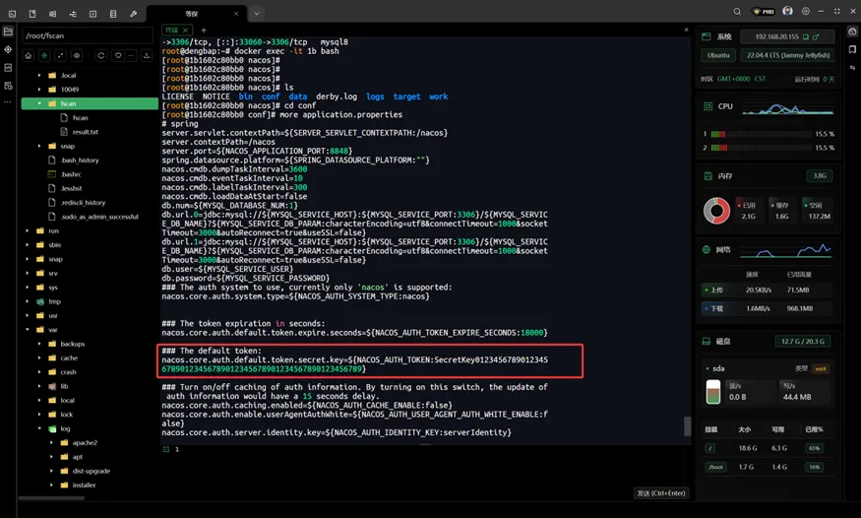Toggle the hidden files eye icon
This screenshot has width=861, height=518.
(77, 55)
